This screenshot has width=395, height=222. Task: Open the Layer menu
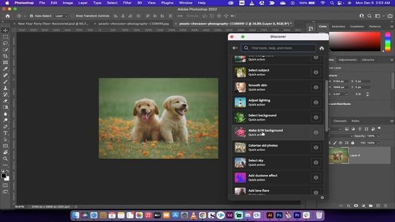[x=83, y=2]
